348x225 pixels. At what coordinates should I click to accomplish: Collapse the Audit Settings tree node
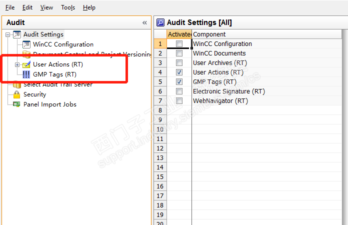point(7,34)
